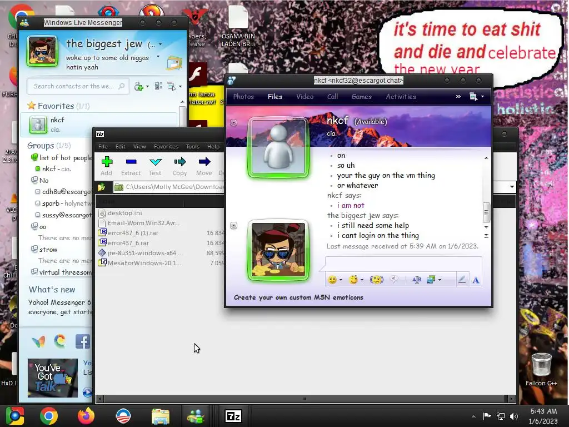Viewport: 569px width, 427px height.
Task: Click the background picture icon in chat
Action: [431, 280]
